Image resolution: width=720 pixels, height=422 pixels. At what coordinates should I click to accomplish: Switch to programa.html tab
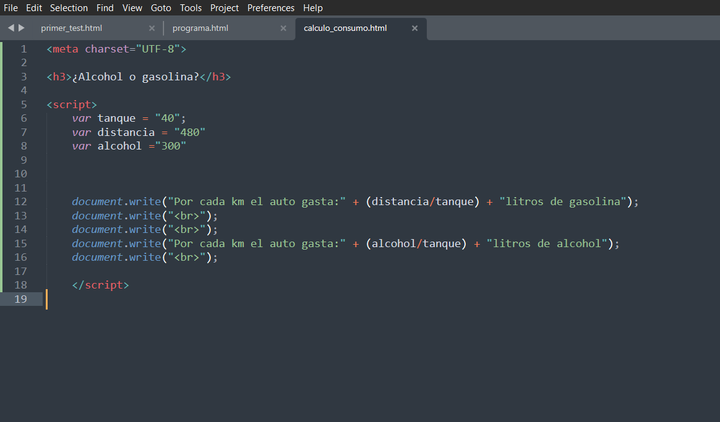coord(200,28)
